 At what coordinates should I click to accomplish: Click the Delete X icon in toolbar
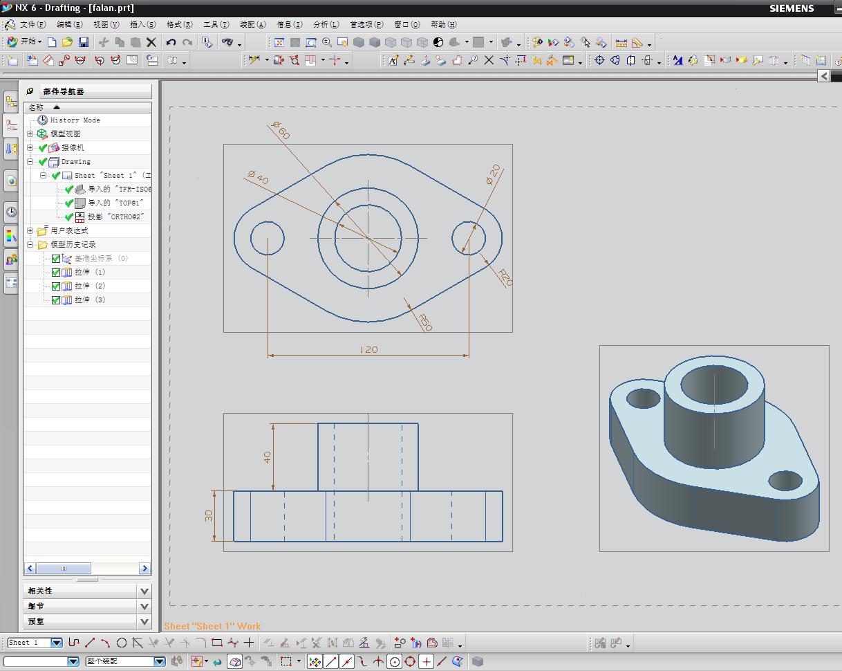(x=151, y=42)
